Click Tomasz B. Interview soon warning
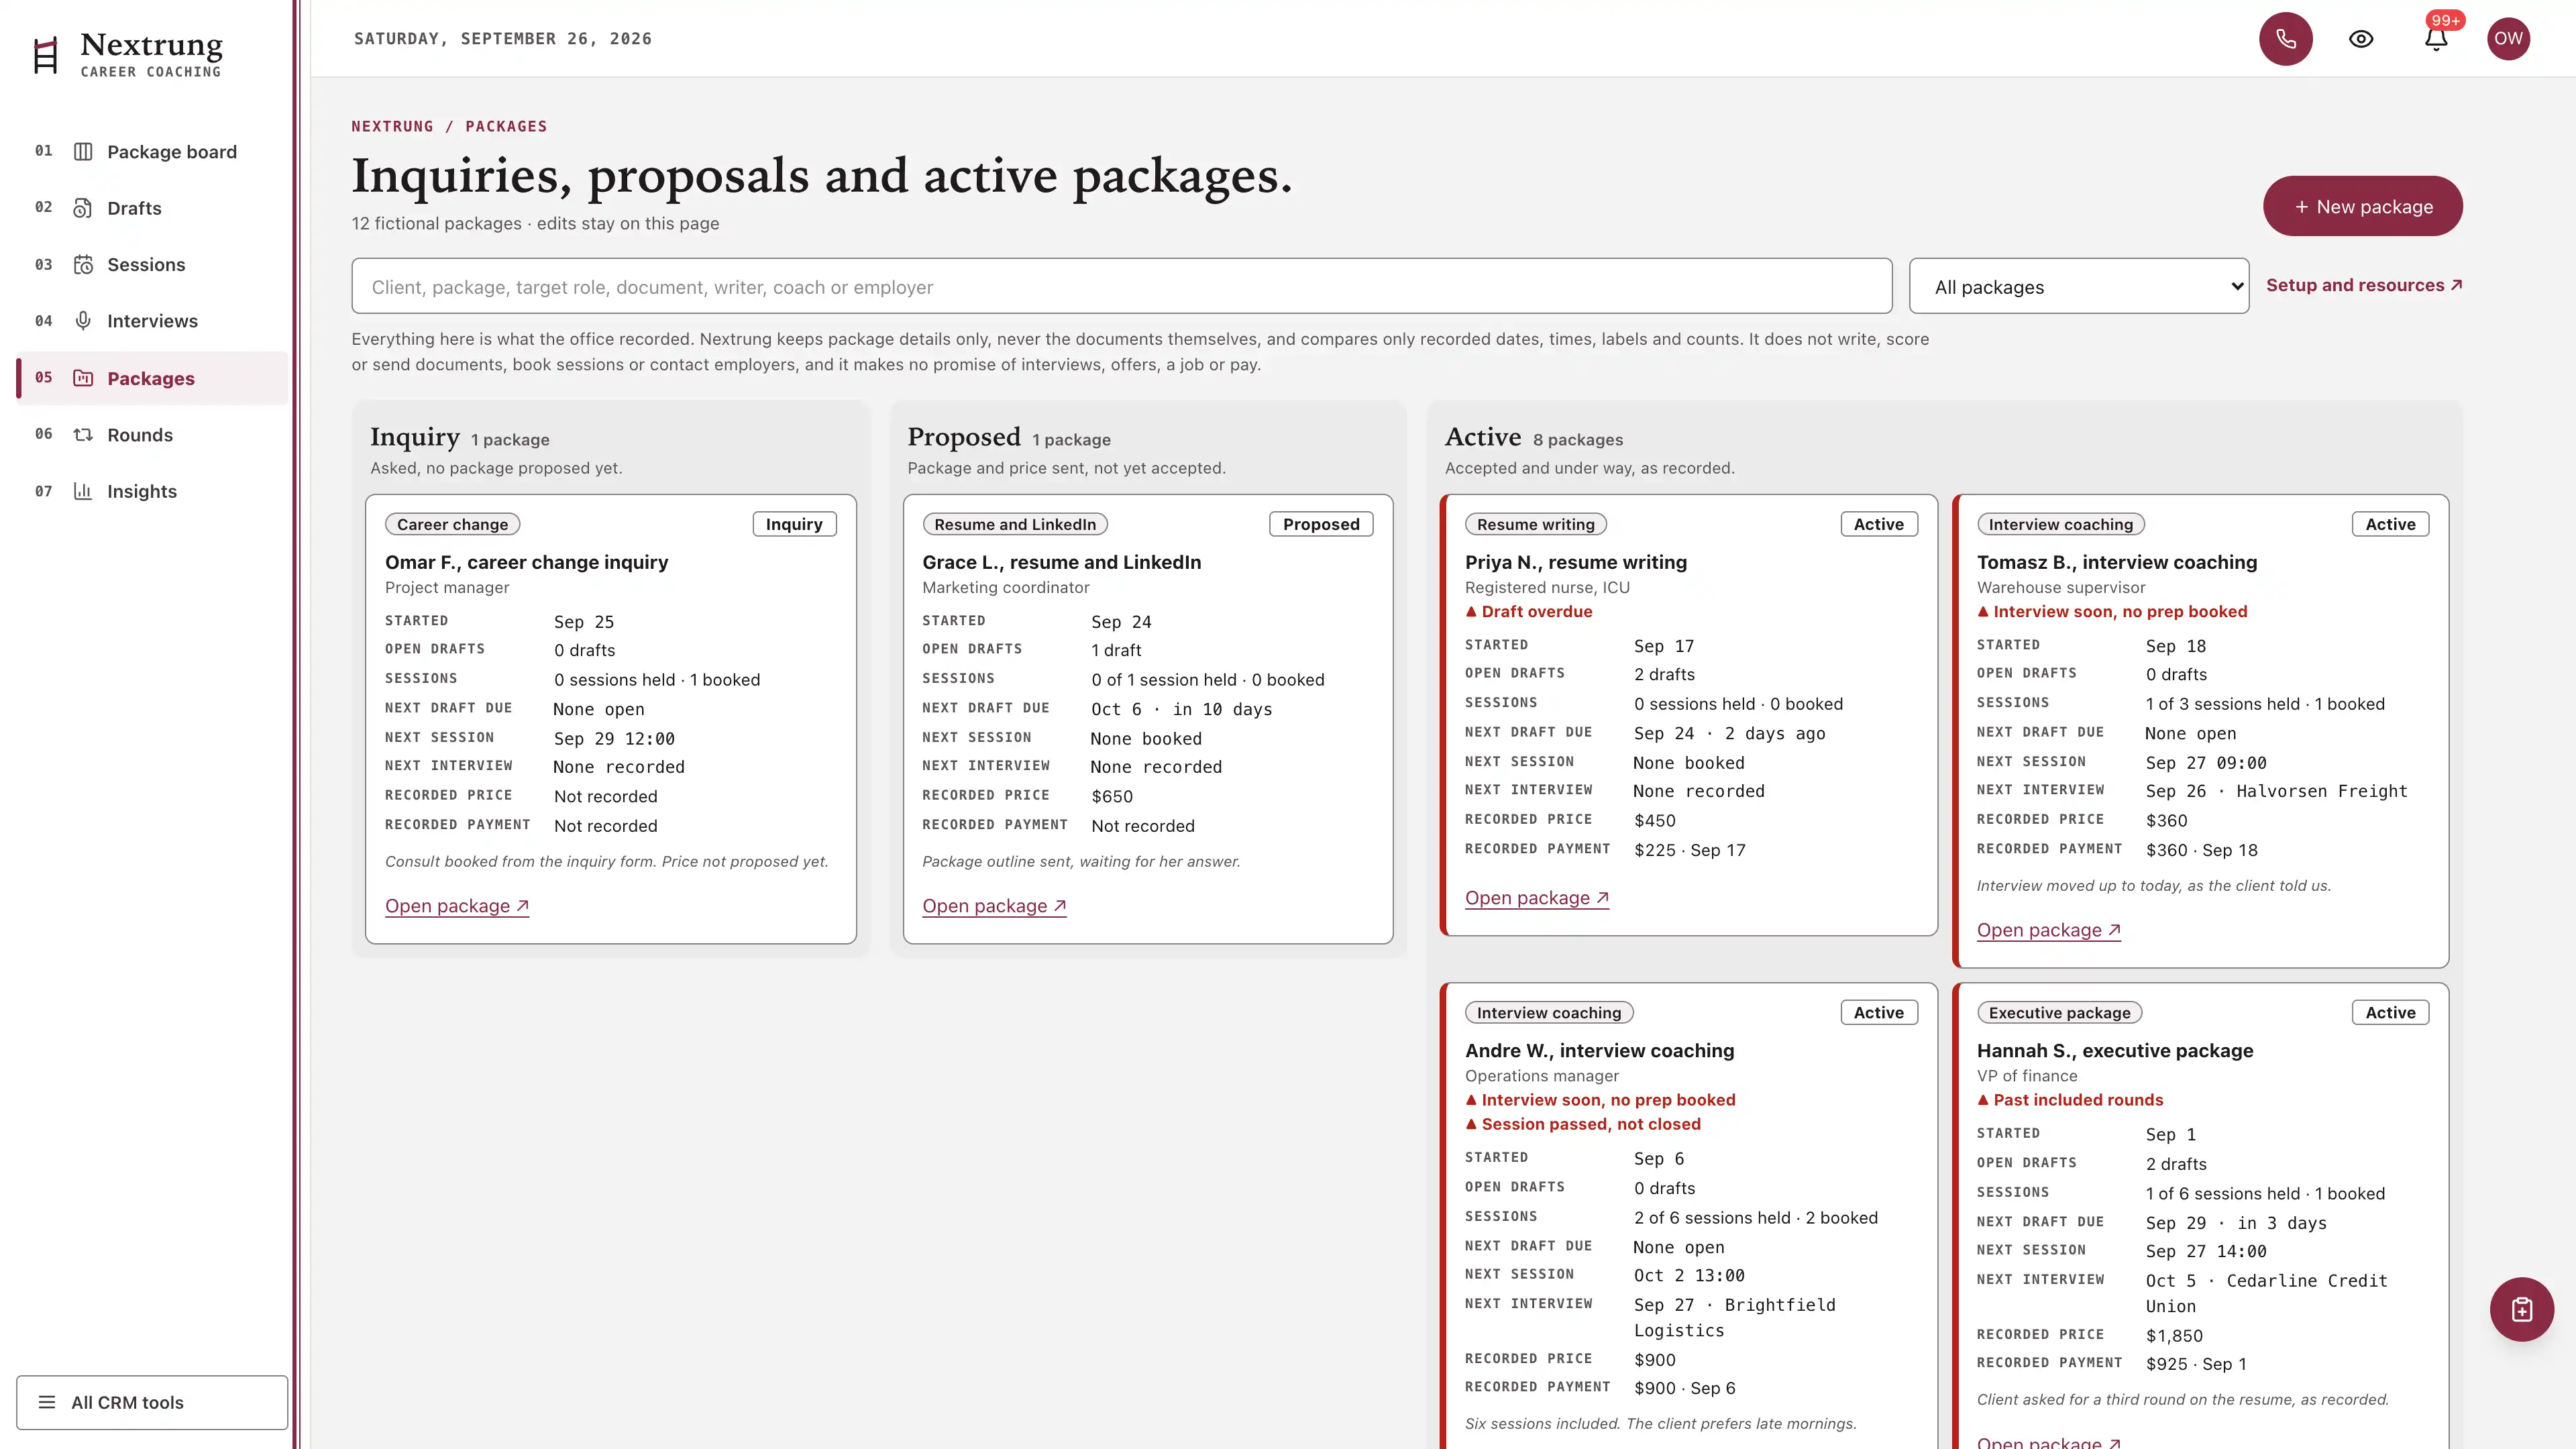 (2111, 611)
